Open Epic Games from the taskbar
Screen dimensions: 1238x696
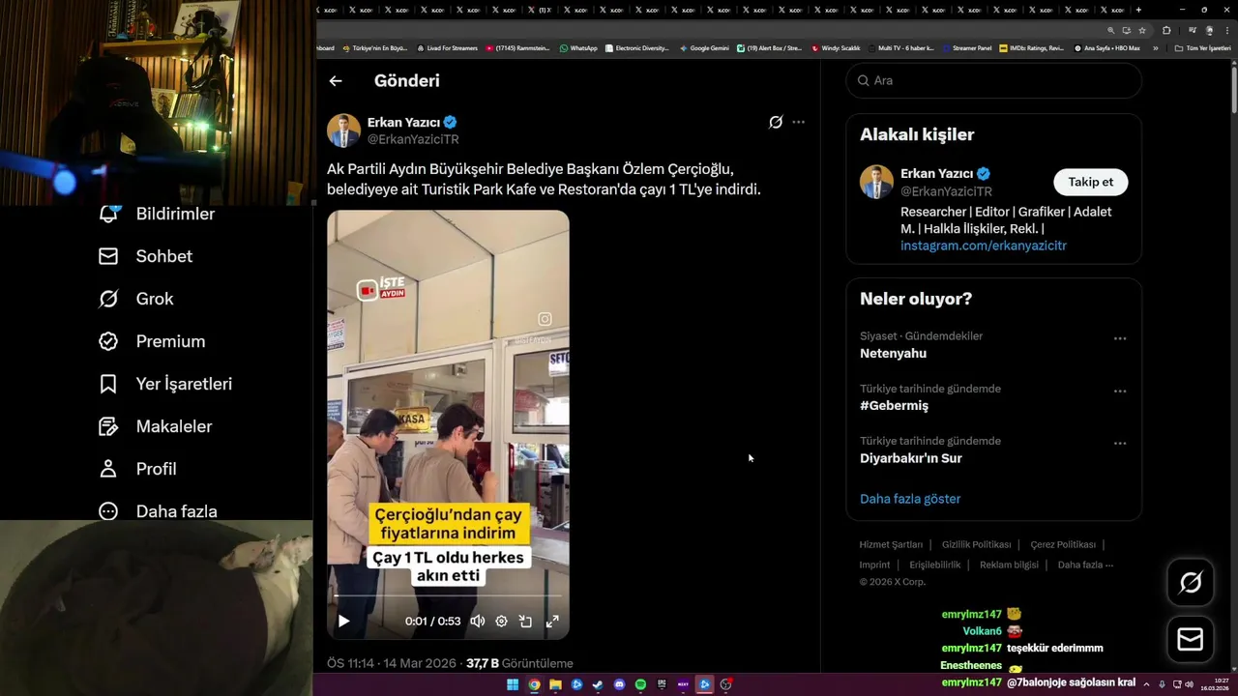(662, 684)
